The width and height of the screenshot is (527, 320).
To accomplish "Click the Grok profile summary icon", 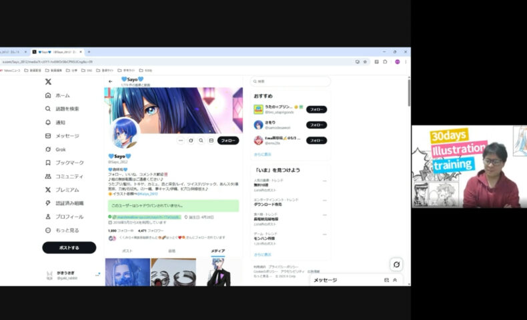I will [191, 141].
